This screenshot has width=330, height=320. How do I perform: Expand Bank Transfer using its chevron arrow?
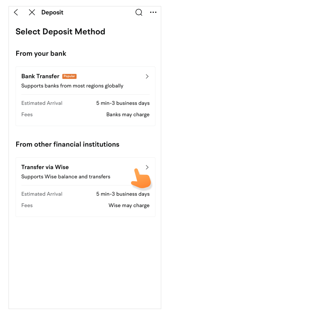[147, 76]
